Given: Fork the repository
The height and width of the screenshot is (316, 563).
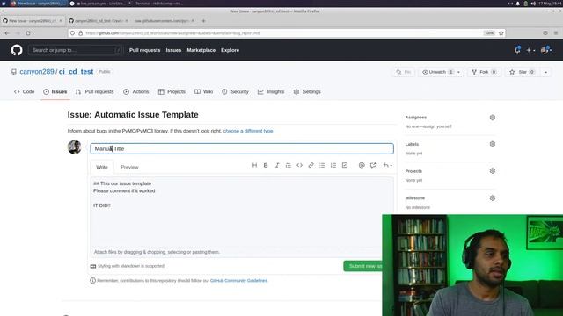Looking at the screenshot, I should [485, 72].
